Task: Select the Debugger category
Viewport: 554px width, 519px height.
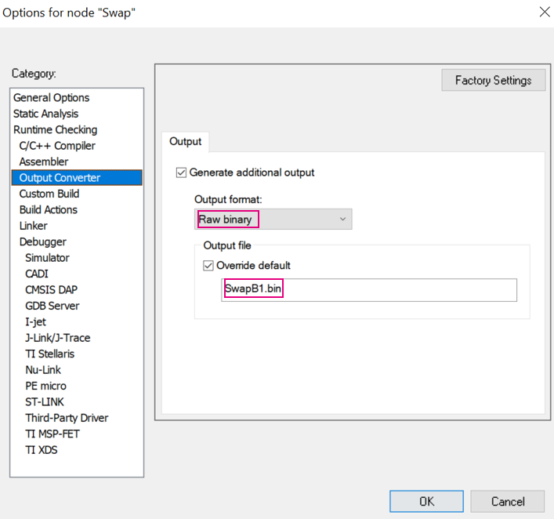Action: point(43,241)
